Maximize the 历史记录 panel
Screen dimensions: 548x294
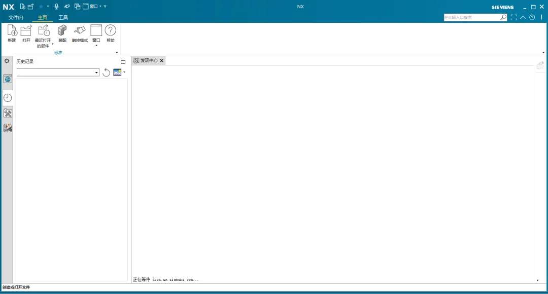pyautogui.click(x=123, y=62)
